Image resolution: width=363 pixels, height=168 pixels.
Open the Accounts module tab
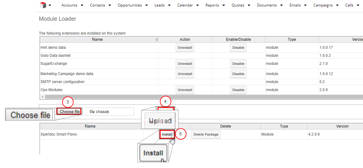click(69, 5)
